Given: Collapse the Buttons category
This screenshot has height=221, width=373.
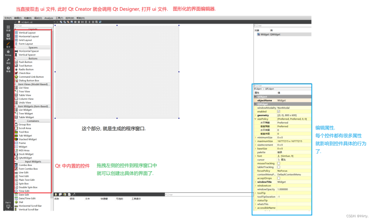Looking at the screenshot, I should coord(15,58).
